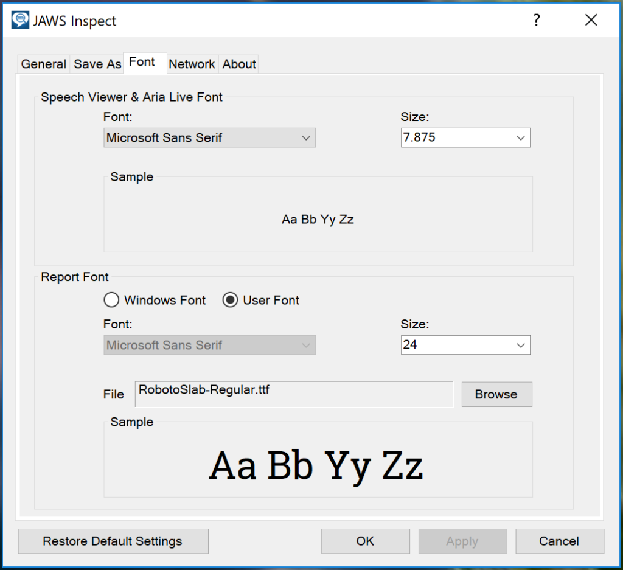Click the Apply button

(x=463, y=541)
